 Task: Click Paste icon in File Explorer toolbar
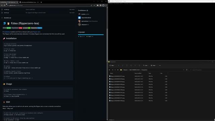tap(127, 66)
